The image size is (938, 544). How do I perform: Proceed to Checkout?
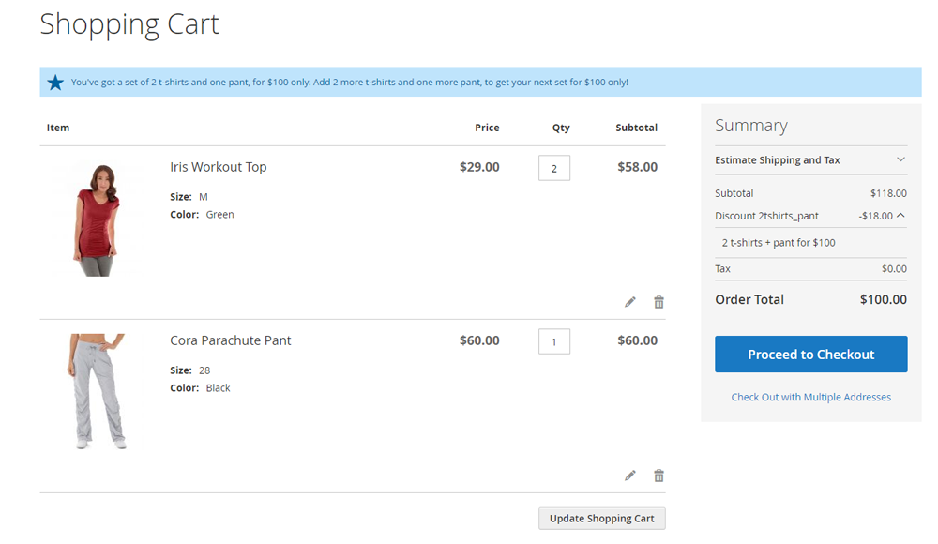tap(810, 355)
